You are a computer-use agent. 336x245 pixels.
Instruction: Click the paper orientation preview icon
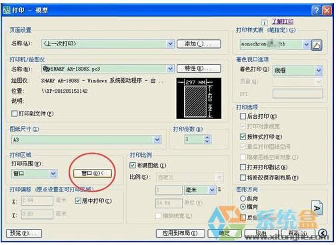(x=317, y=208)
